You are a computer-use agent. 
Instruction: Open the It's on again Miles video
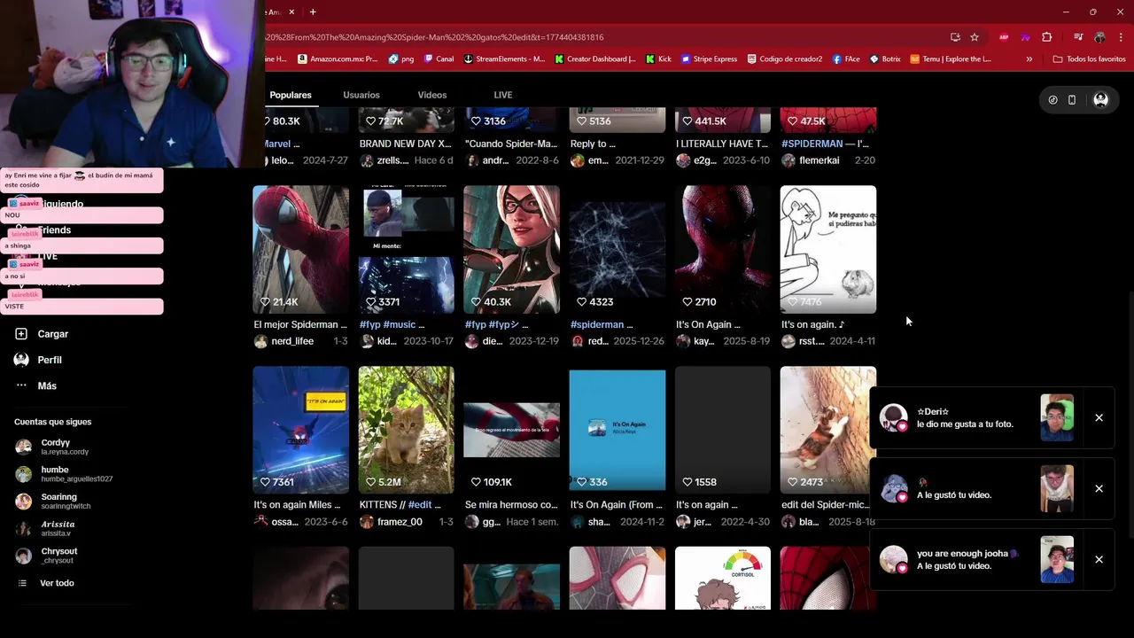pyautogui.click(x=300, y=430)
